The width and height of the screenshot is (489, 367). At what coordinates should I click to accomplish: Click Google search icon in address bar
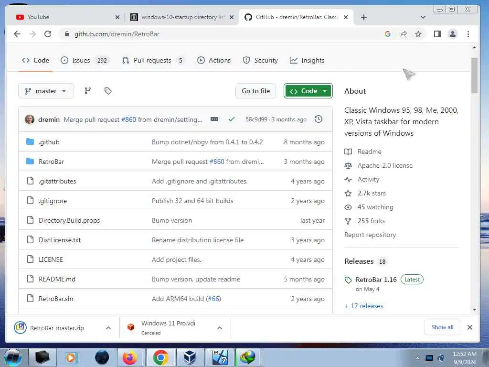coord(388,34)
